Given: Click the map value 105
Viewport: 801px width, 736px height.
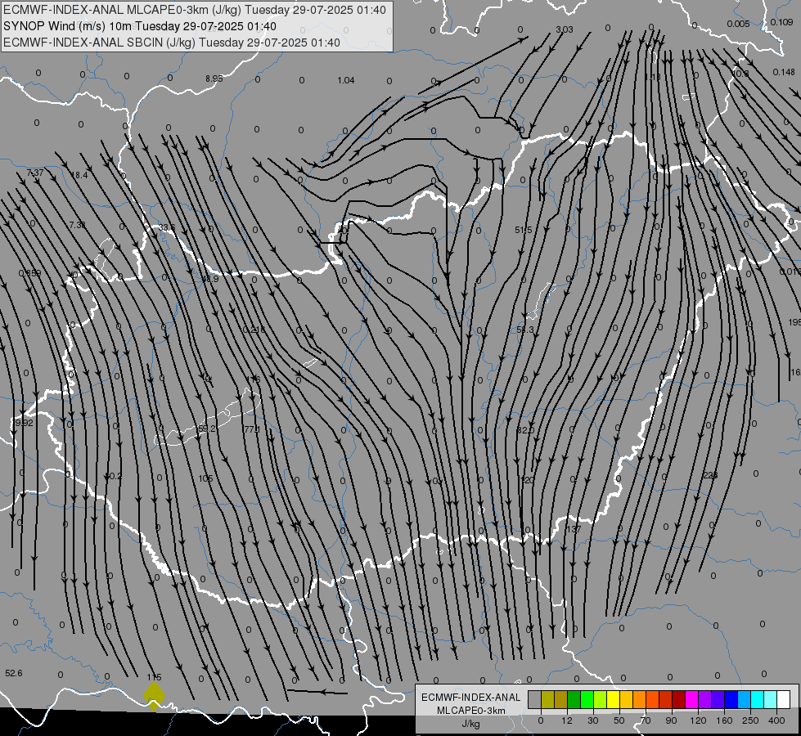Looking at the screenshot, I should 205,478.
